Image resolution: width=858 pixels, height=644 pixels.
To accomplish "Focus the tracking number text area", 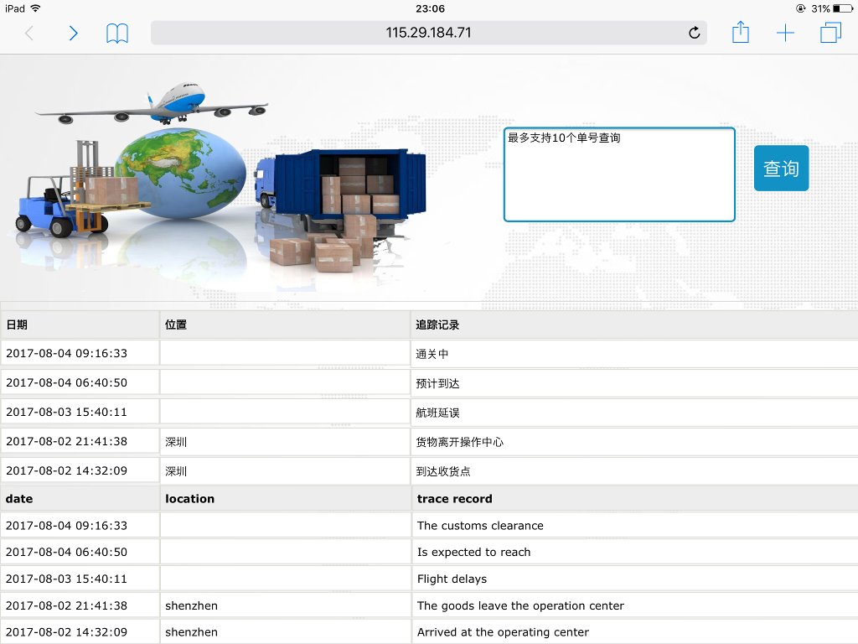I will click(x=619, y=174).
